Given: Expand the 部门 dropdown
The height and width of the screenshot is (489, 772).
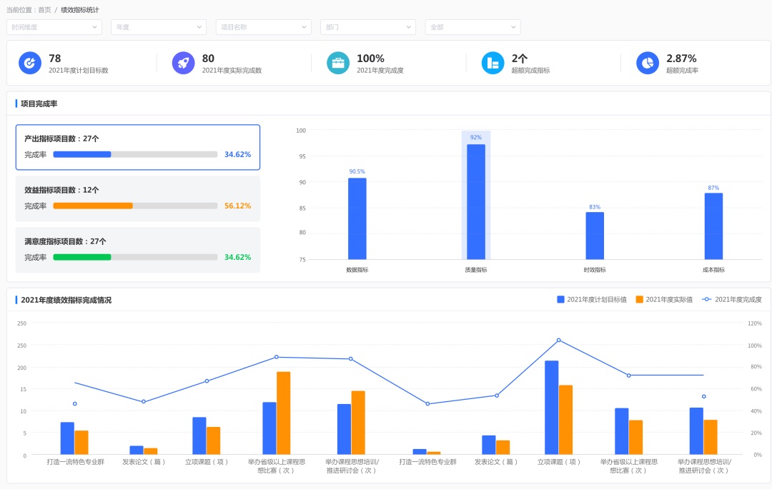Looking at the screenshot, I should coord(367,27).
